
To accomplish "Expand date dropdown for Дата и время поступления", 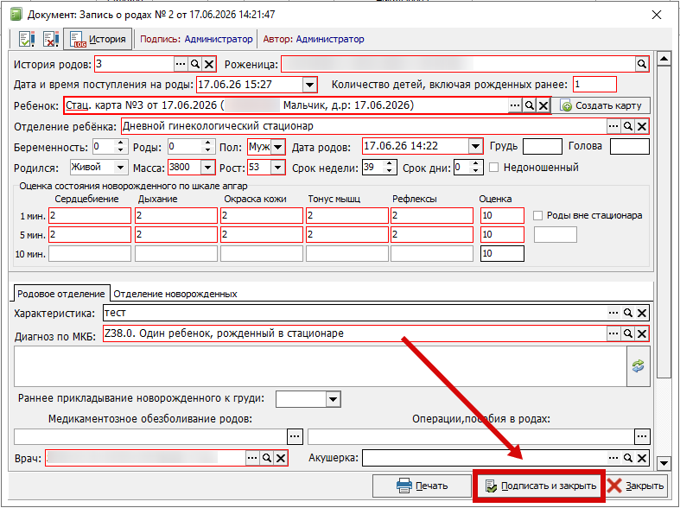I will pos(309,85).
